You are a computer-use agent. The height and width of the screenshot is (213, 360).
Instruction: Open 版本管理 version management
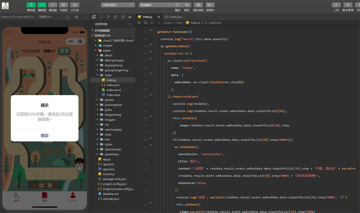pyautogui.click(x=348, y=5)
